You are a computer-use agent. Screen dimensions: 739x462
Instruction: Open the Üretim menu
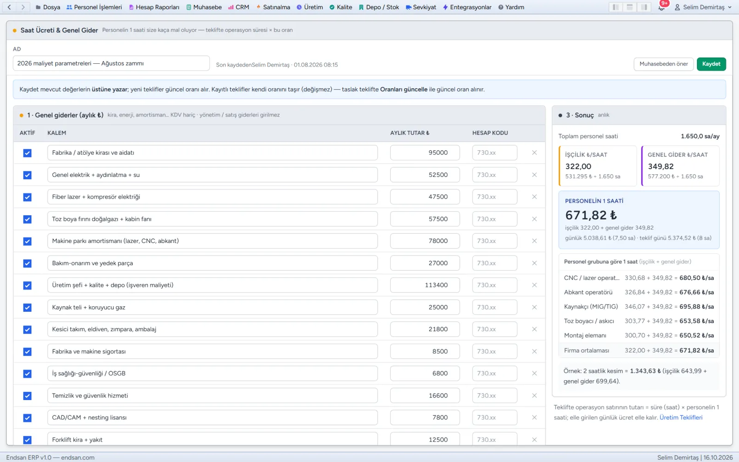coord(309,7)
